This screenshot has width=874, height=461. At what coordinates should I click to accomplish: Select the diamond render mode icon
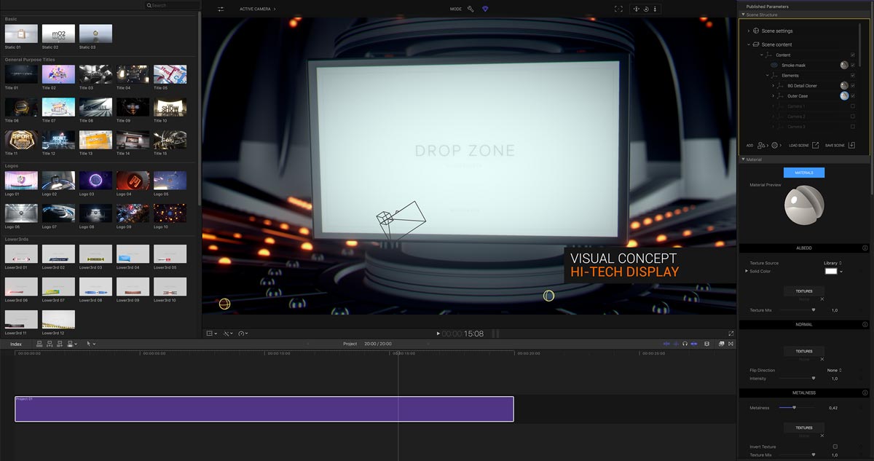(486, 9)
